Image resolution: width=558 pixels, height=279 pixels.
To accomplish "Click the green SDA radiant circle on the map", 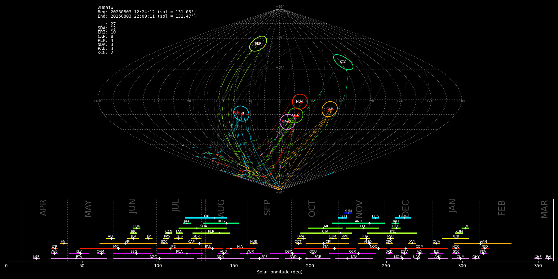I will 295,115.
